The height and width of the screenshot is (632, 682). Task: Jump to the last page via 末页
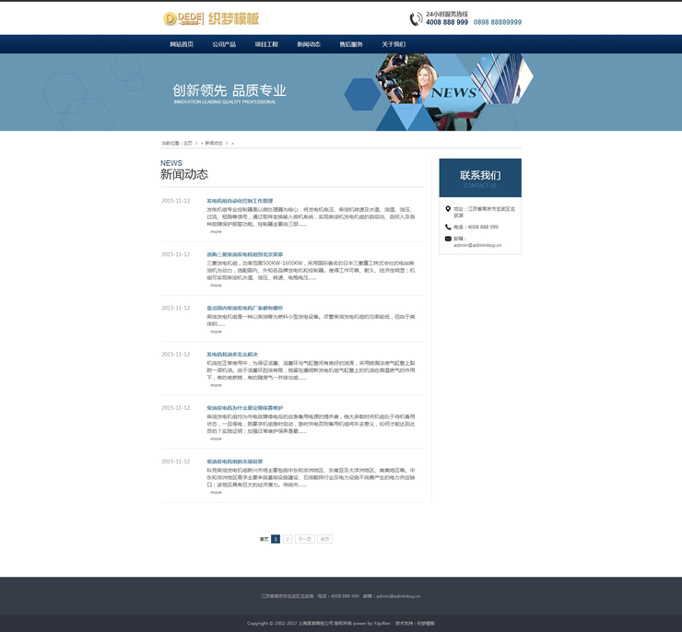click(x=324, y=539)
